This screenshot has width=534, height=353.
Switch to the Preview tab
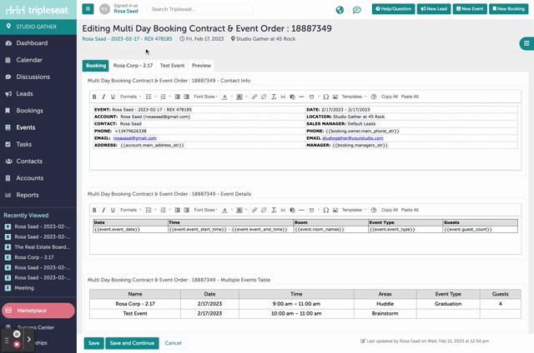201,65
